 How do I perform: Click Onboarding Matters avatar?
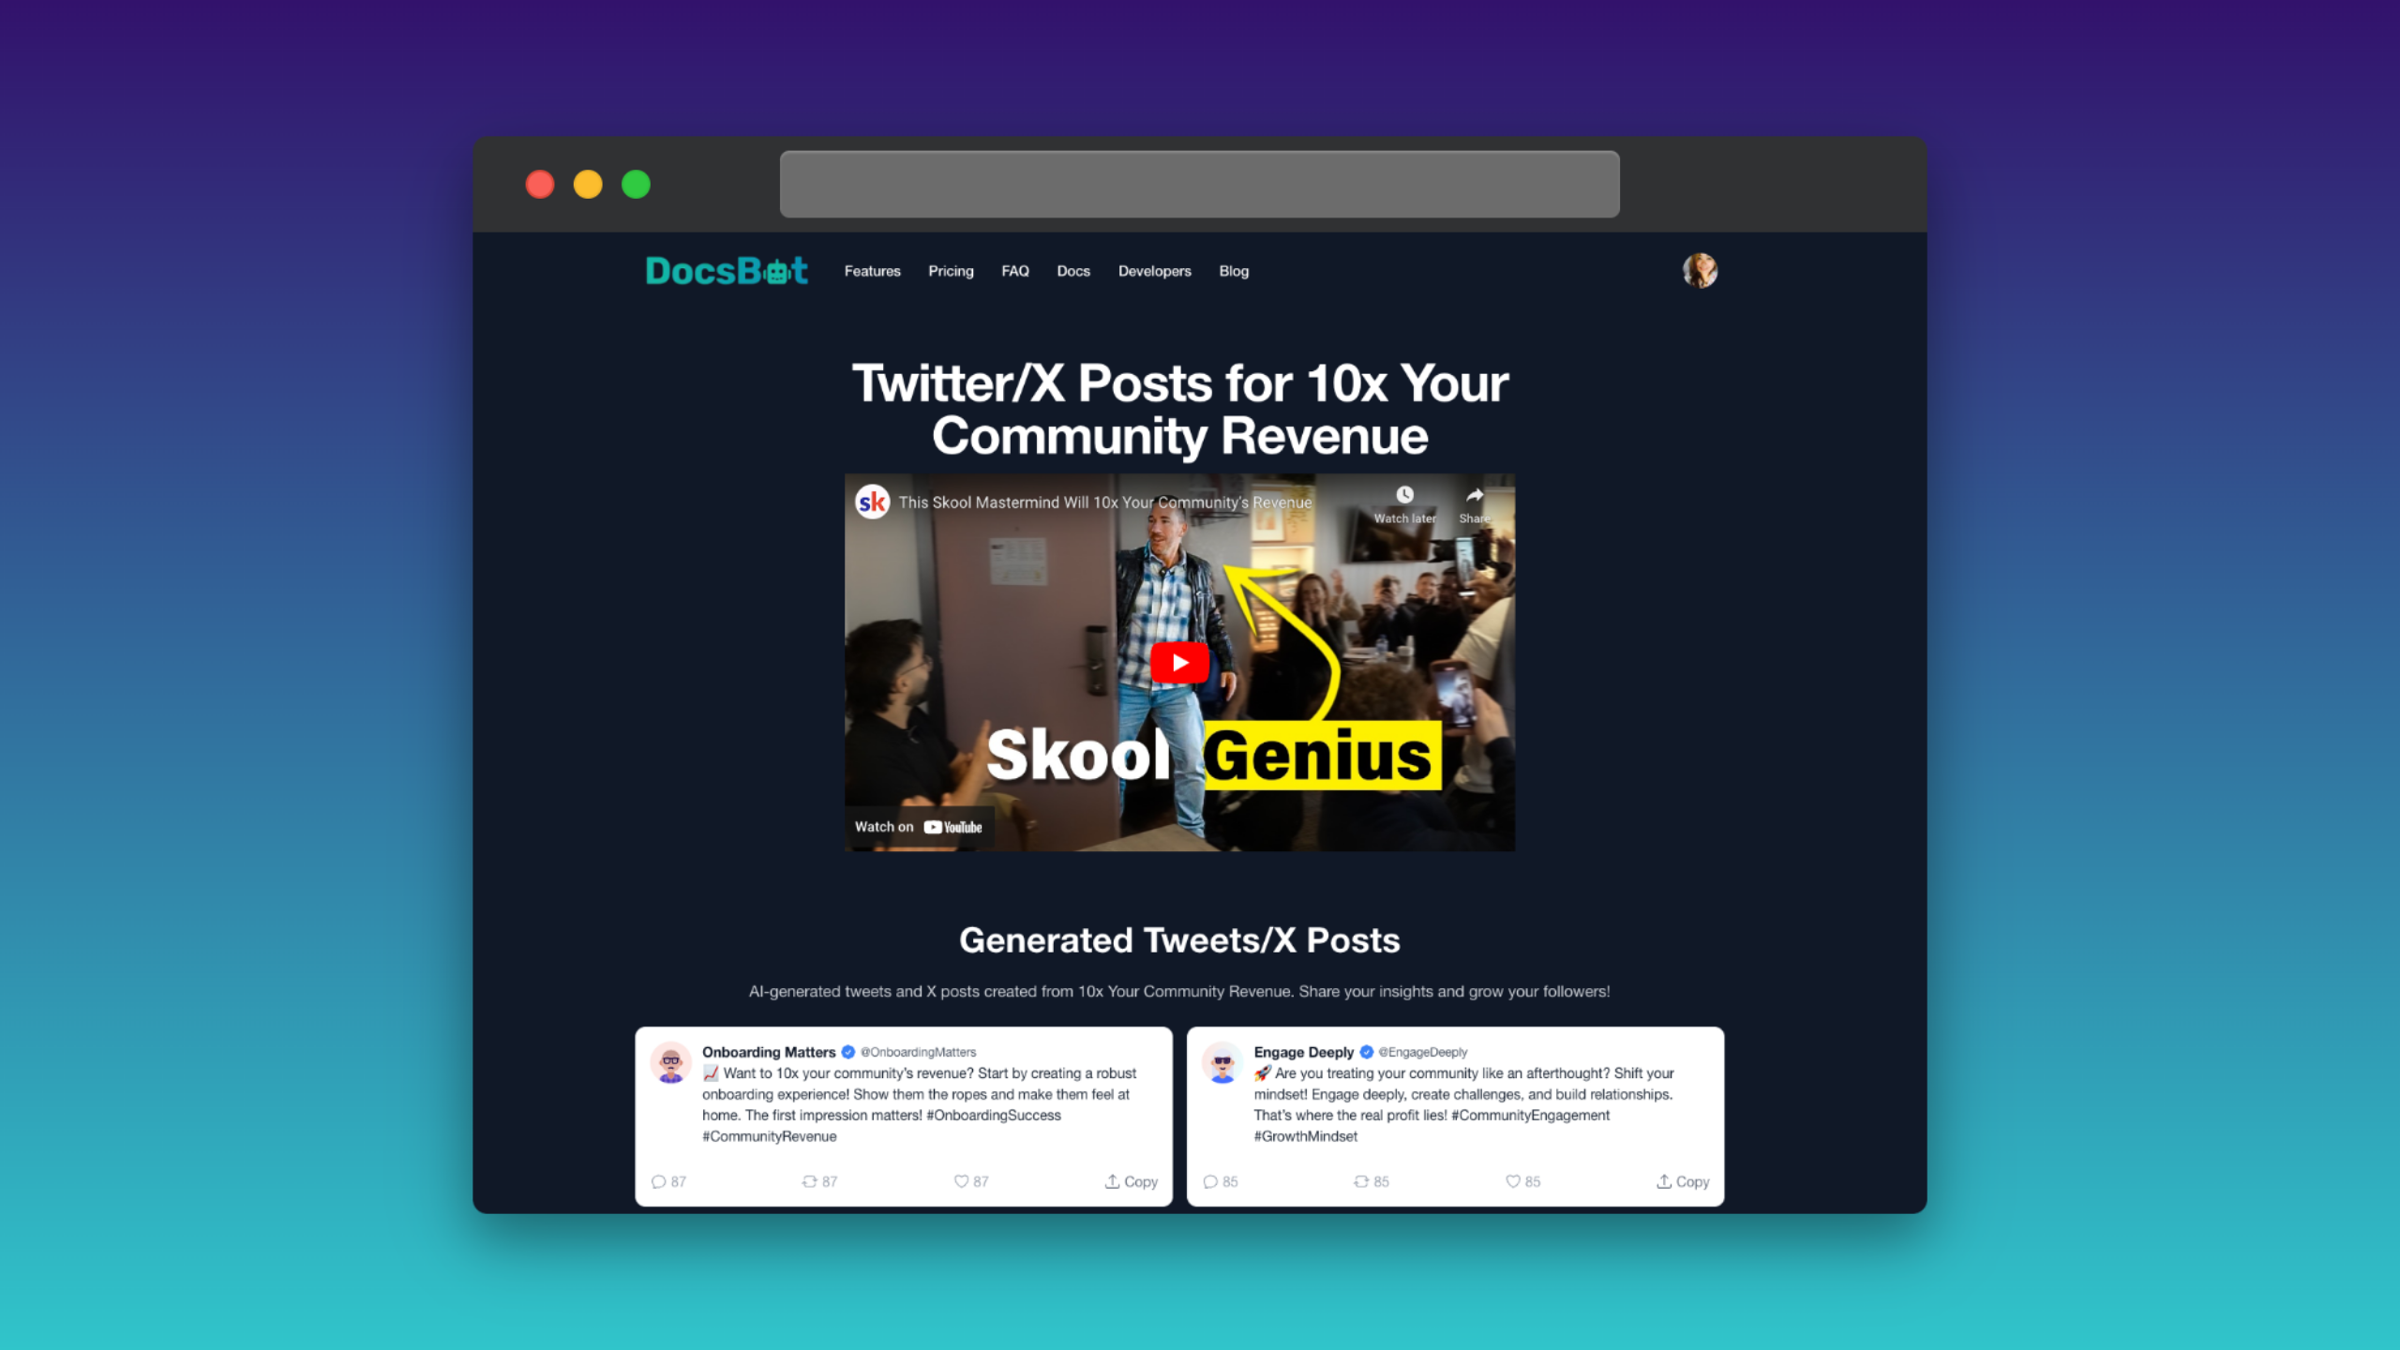click(x=670, y=1063)
